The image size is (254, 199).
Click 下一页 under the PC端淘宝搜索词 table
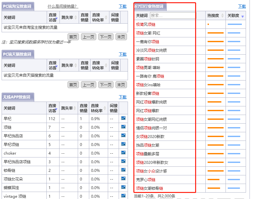[106, 37]
